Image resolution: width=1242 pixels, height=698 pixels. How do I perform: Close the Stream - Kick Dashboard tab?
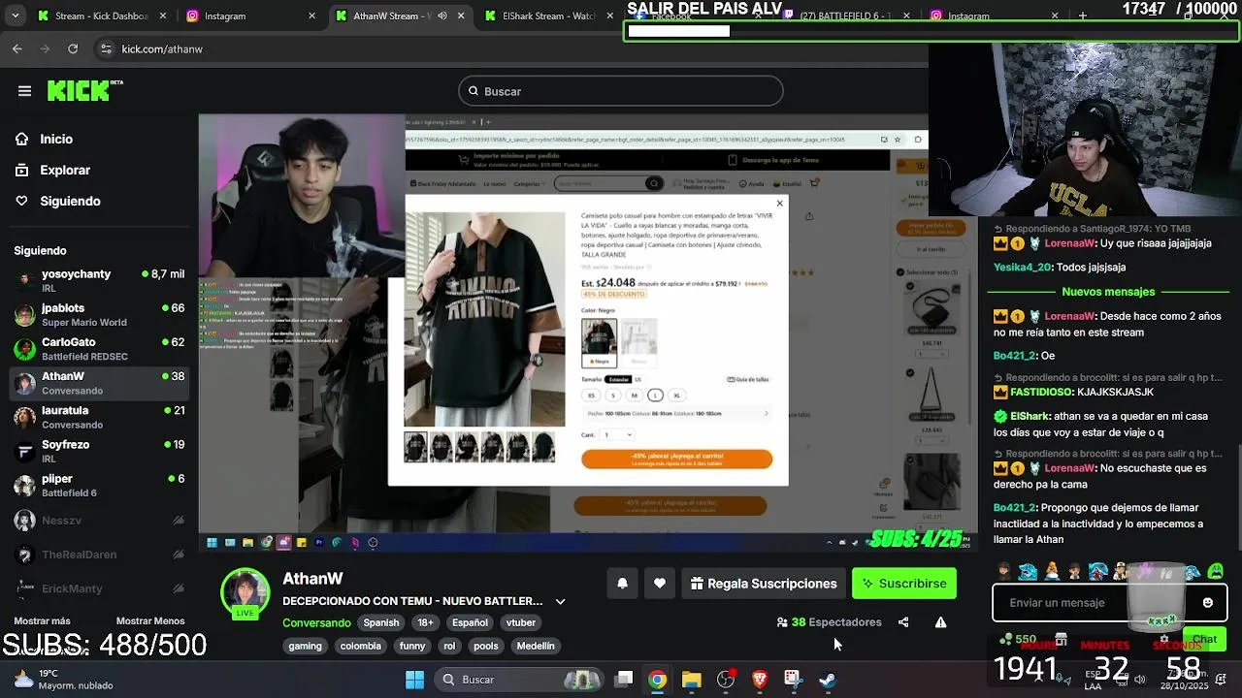pos(163,16)
